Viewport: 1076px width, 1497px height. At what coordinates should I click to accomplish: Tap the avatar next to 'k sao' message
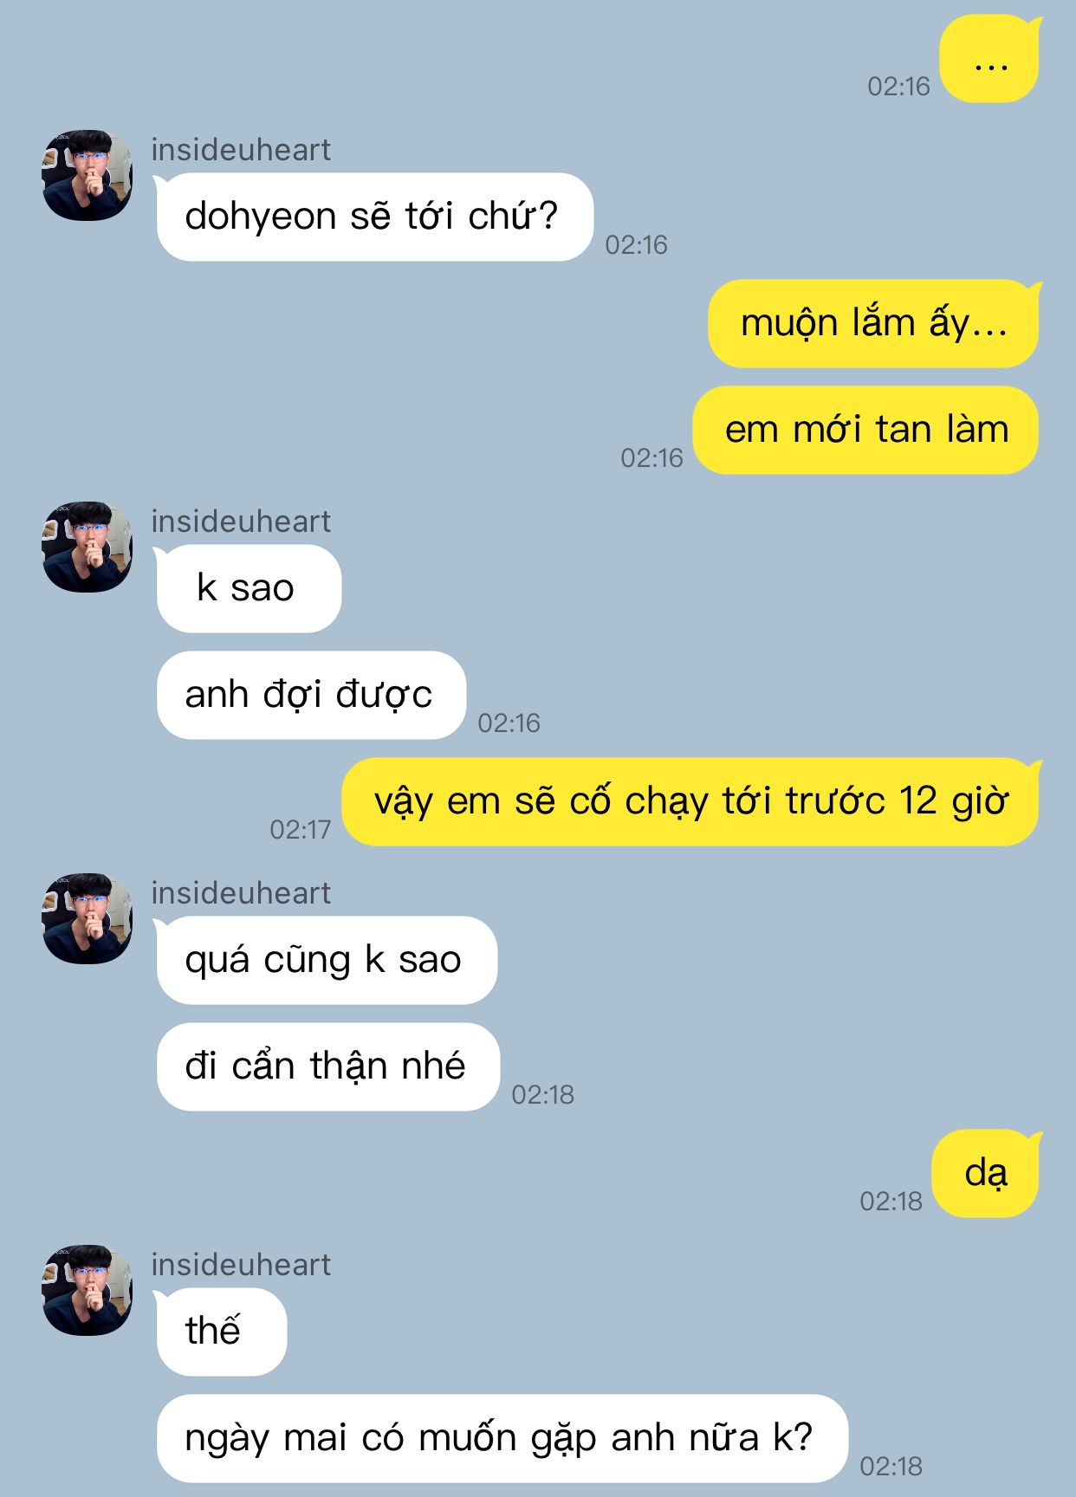tap(87, 547)
